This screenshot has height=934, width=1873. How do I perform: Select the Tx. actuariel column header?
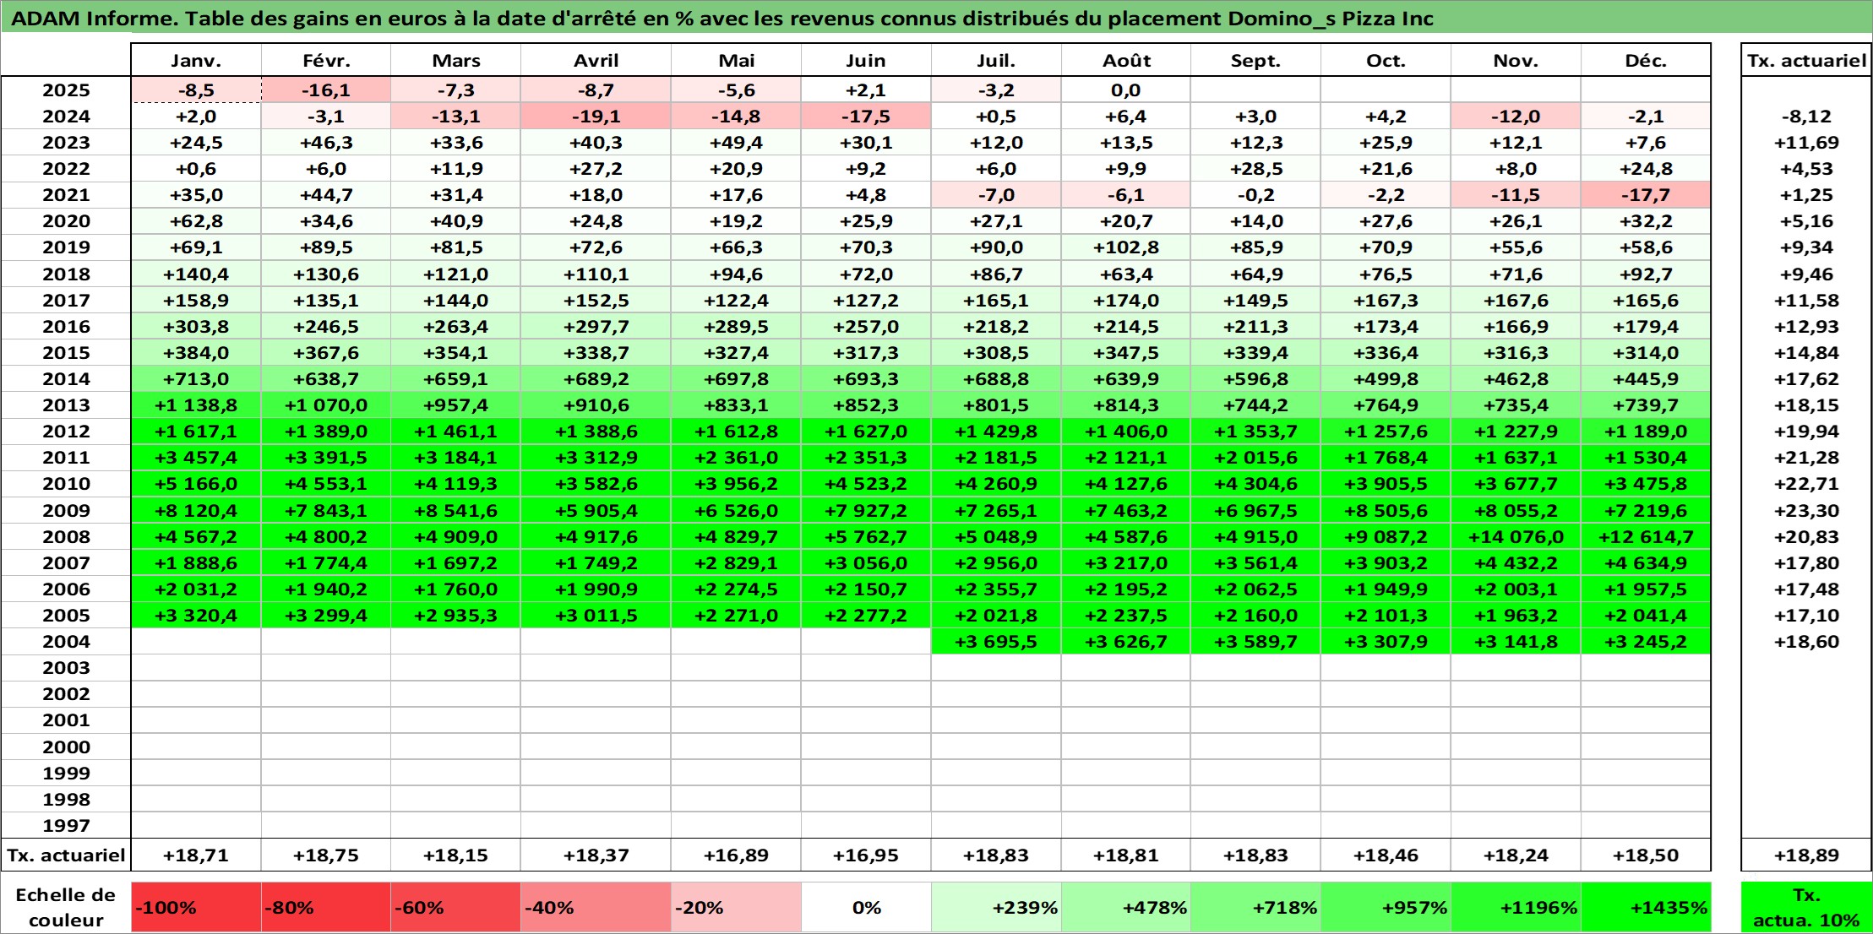[x=1806, y=61]
